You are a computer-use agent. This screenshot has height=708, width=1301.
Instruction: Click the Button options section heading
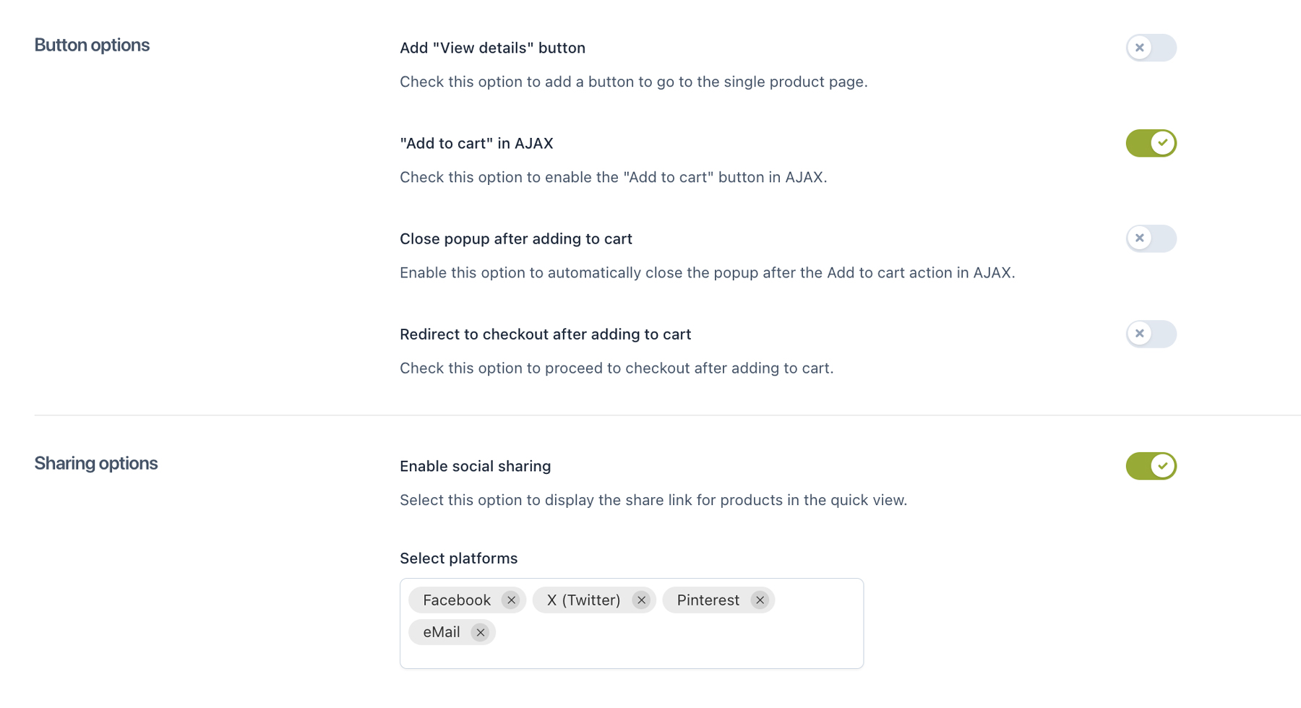click(x=92, y=45)
